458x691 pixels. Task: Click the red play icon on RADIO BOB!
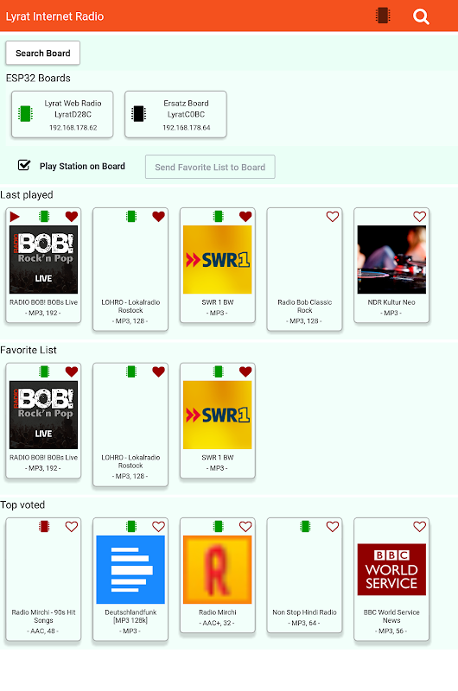coord(15,217)
